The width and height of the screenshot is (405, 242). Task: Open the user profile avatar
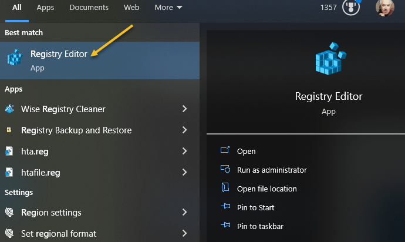point(384,8)
